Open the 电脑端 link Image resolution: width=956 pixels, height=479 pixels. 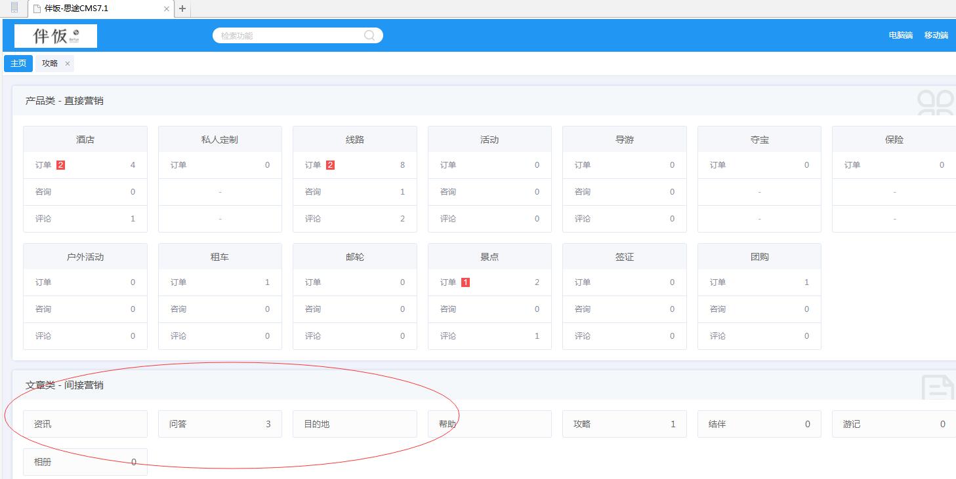[x=900, y=35]
